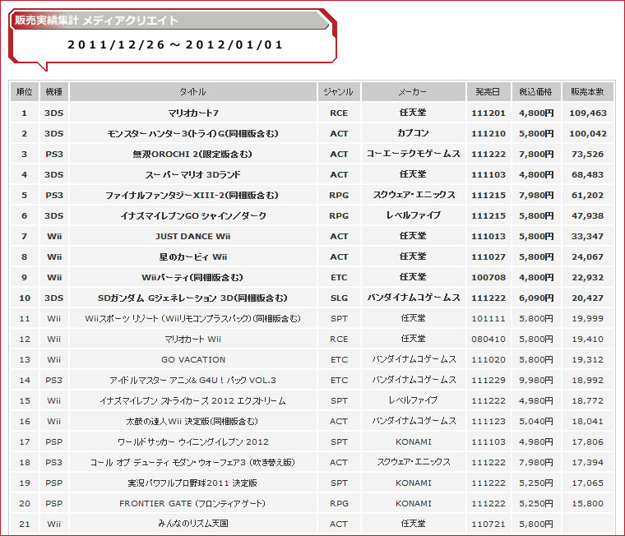Click the rank 1 cell
Screen dimensions: 625x536
click(x=25, y=113)
